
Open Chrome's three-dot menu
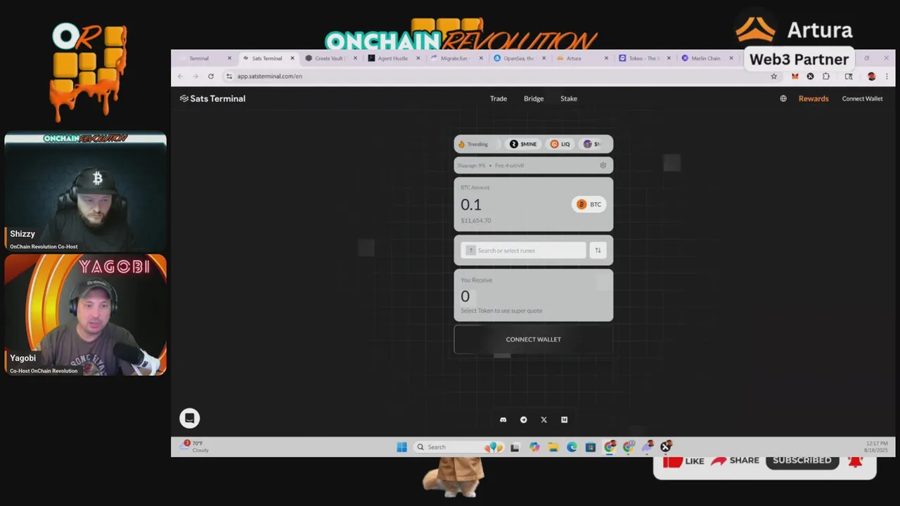(x=887, y=76)
